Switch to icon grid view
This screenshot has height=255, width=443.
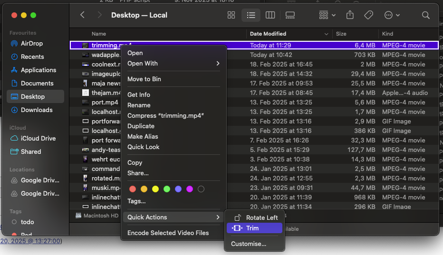pyautogui.click(x=231, y=15)
